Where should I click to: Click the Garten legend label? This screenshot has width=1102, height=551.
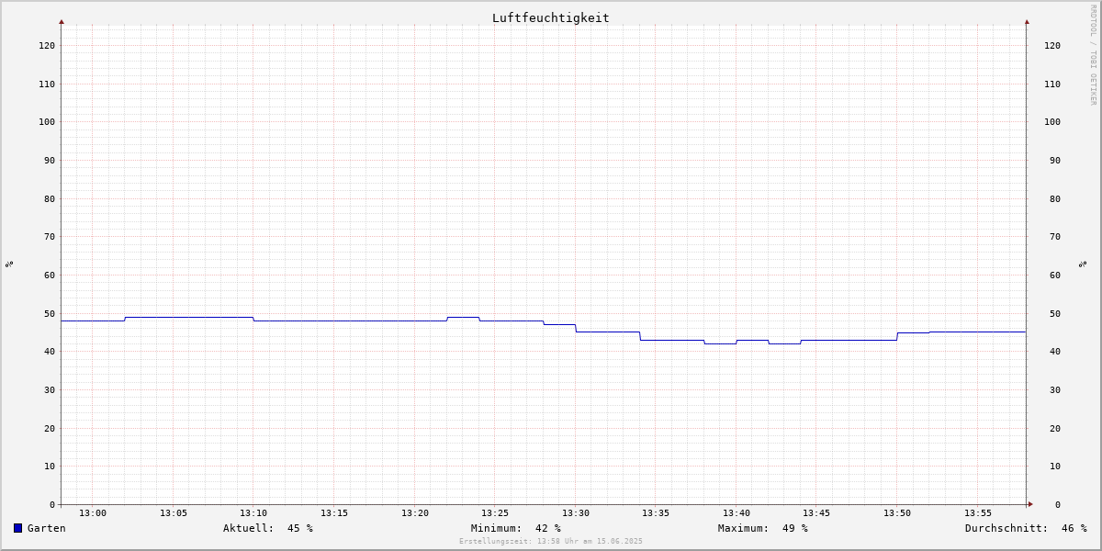(47, 528)
